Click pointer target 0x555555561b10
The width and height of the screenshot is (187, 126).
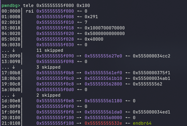[x=103, y=78]
